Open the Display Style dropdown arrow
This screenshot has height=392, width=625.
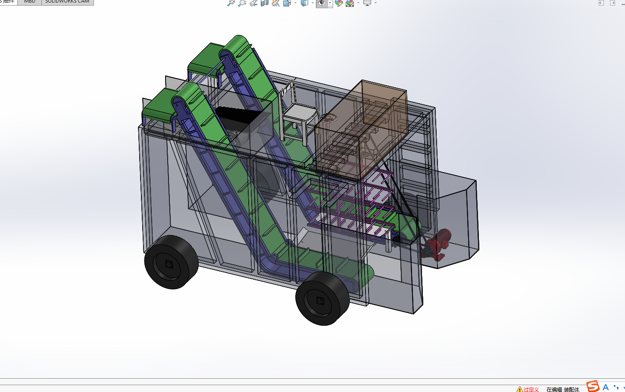tap(312, 3)
